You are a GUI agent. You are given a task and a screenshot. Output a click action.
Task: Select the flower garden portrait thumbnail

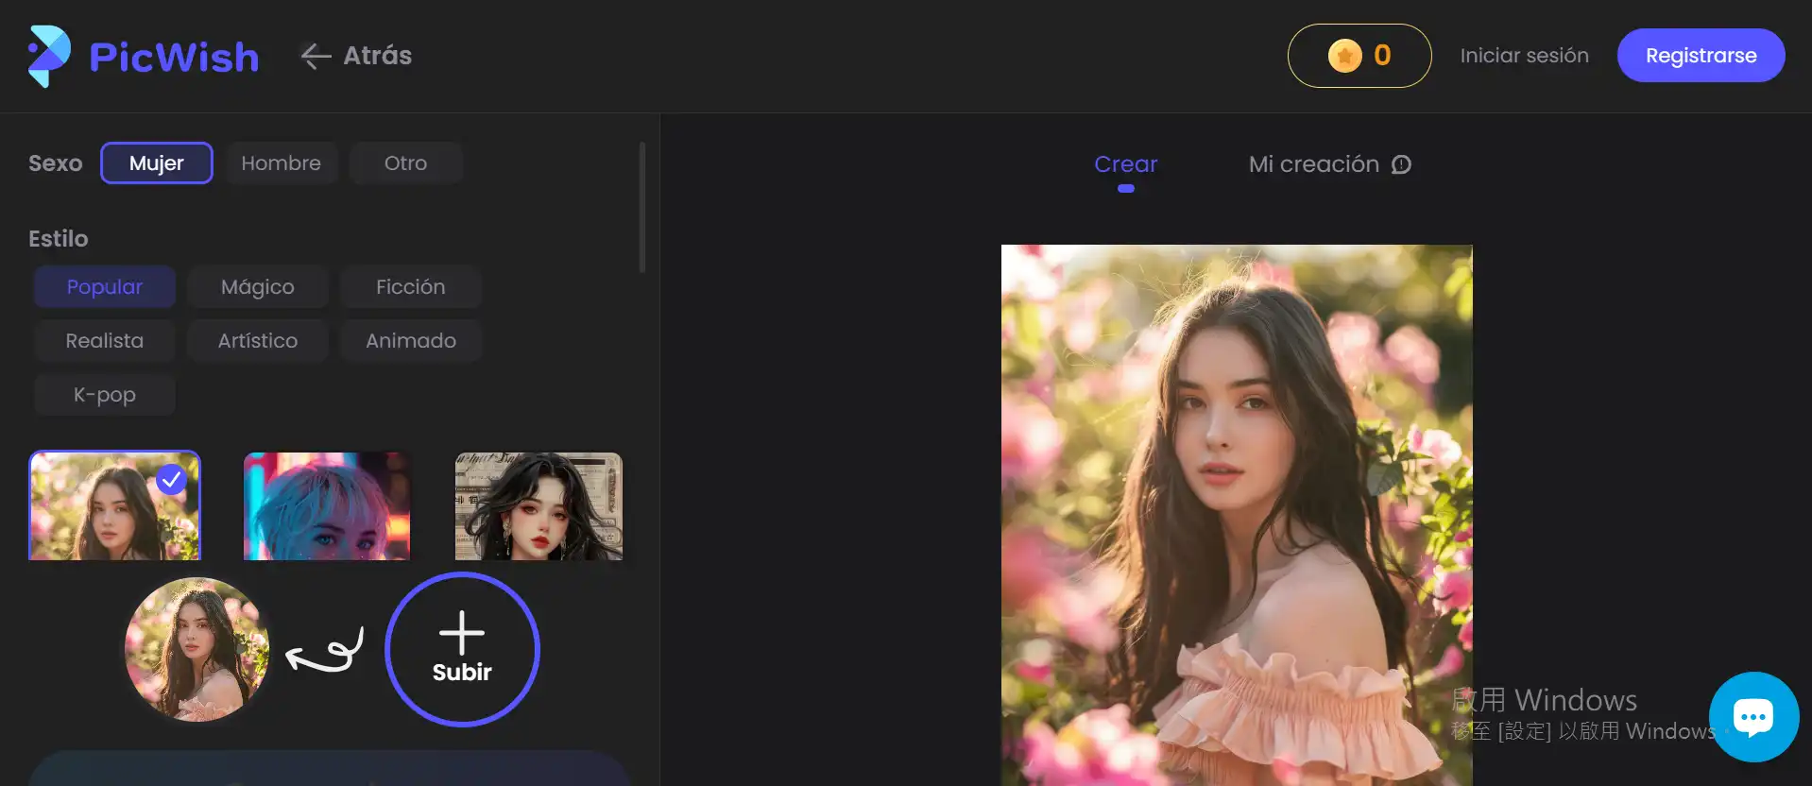coord(115,505)
